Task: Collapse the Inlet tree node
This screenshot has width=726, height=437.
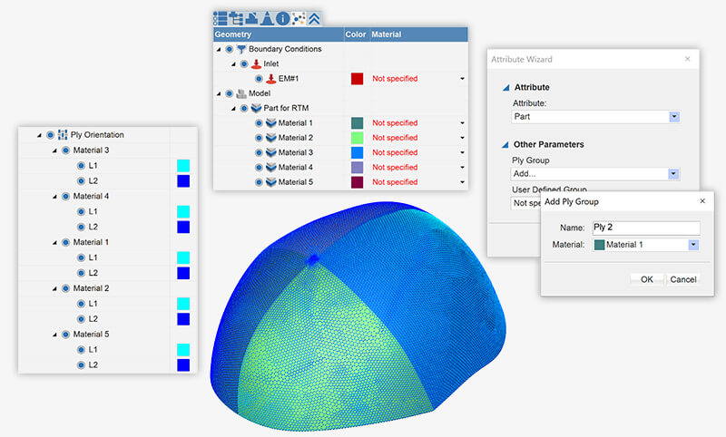Action: [x=232, y=64]
